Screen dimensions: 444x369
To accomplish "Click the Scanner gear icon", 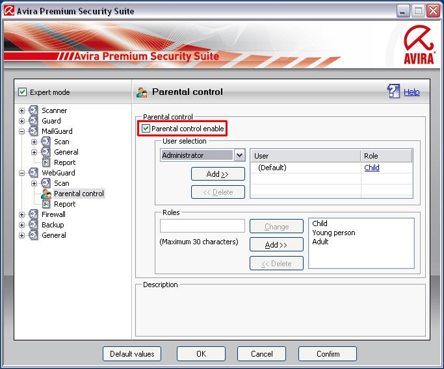I will (33, 110).
